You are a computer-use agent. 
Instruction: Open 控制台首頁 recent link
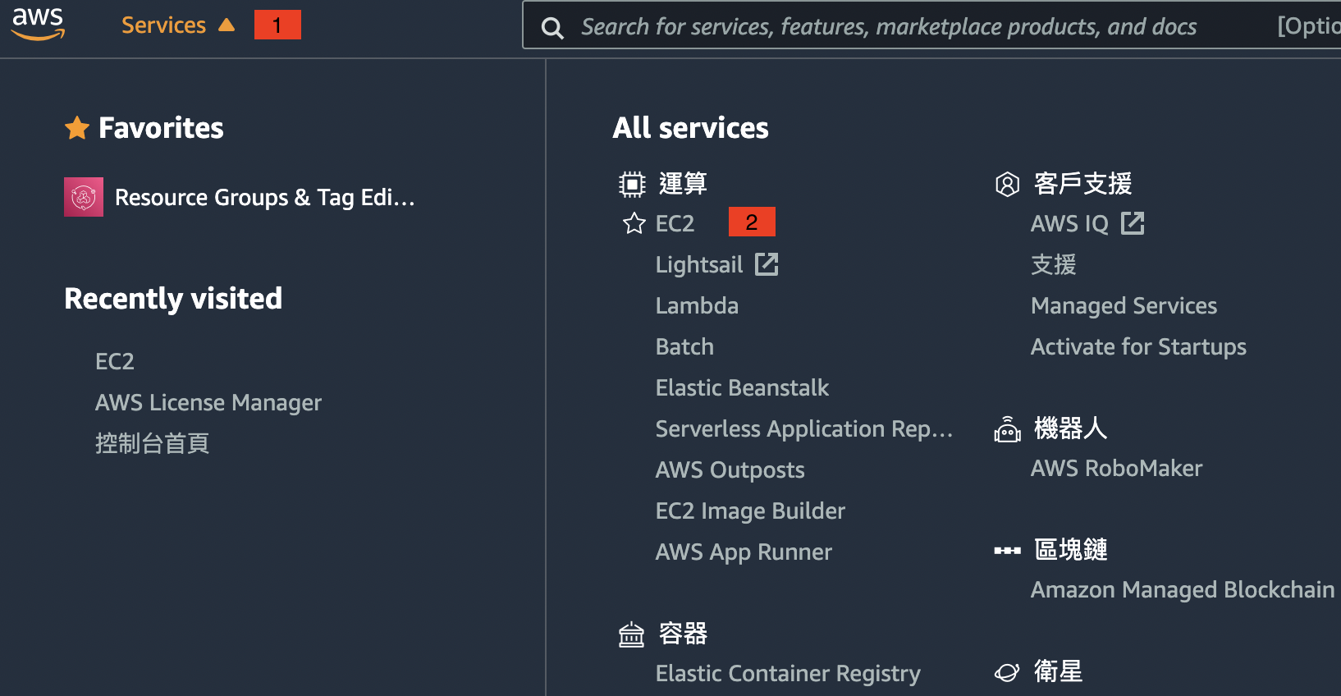152,443
